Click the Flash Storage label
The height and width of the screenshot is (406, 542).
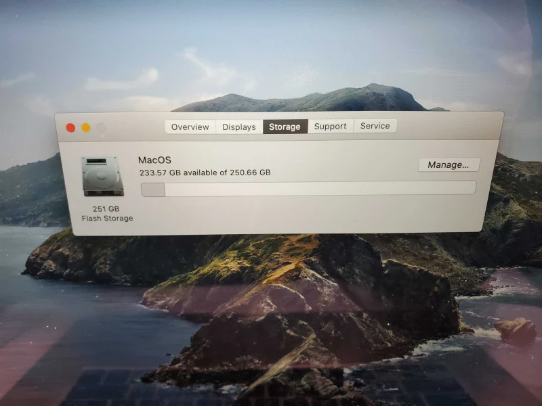point(107,218)
